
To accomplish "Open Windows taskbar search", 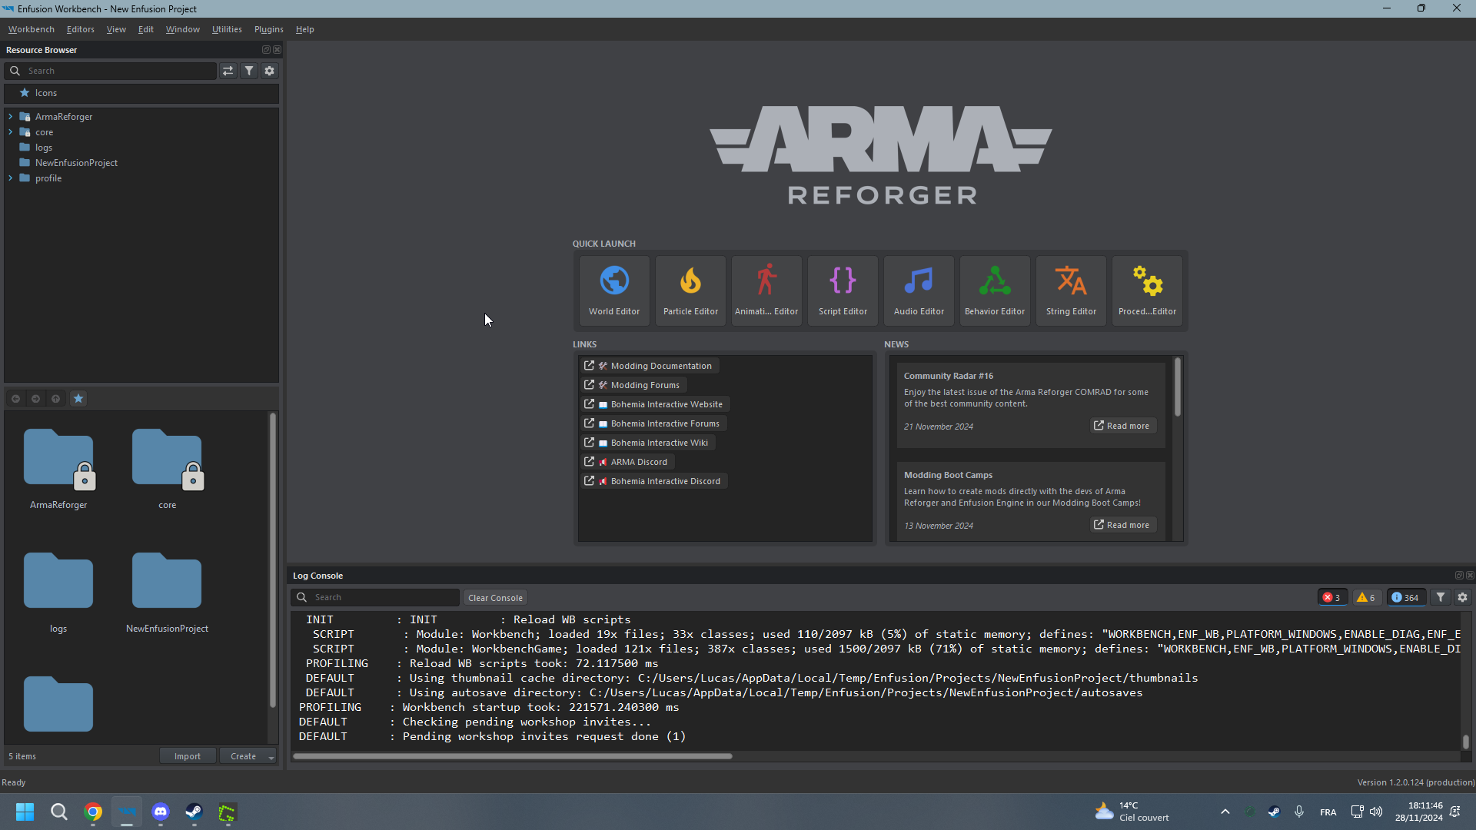I will pyautogui.click(x=58, y=812).
